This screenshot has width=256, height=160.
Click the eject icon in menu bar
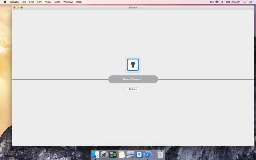222,2
